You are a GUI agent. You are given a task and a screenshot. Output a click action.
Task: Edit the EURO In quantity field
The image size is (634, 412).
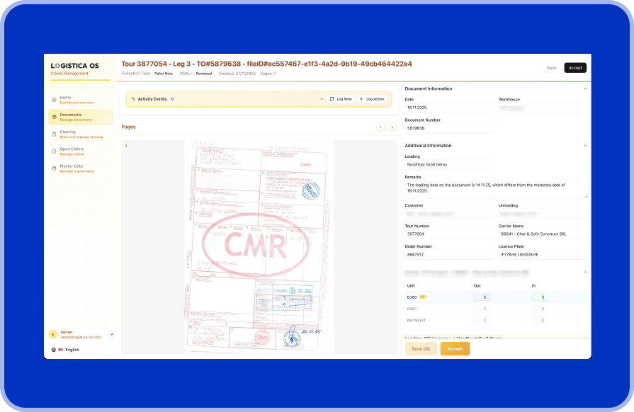(x=540, y=297)
